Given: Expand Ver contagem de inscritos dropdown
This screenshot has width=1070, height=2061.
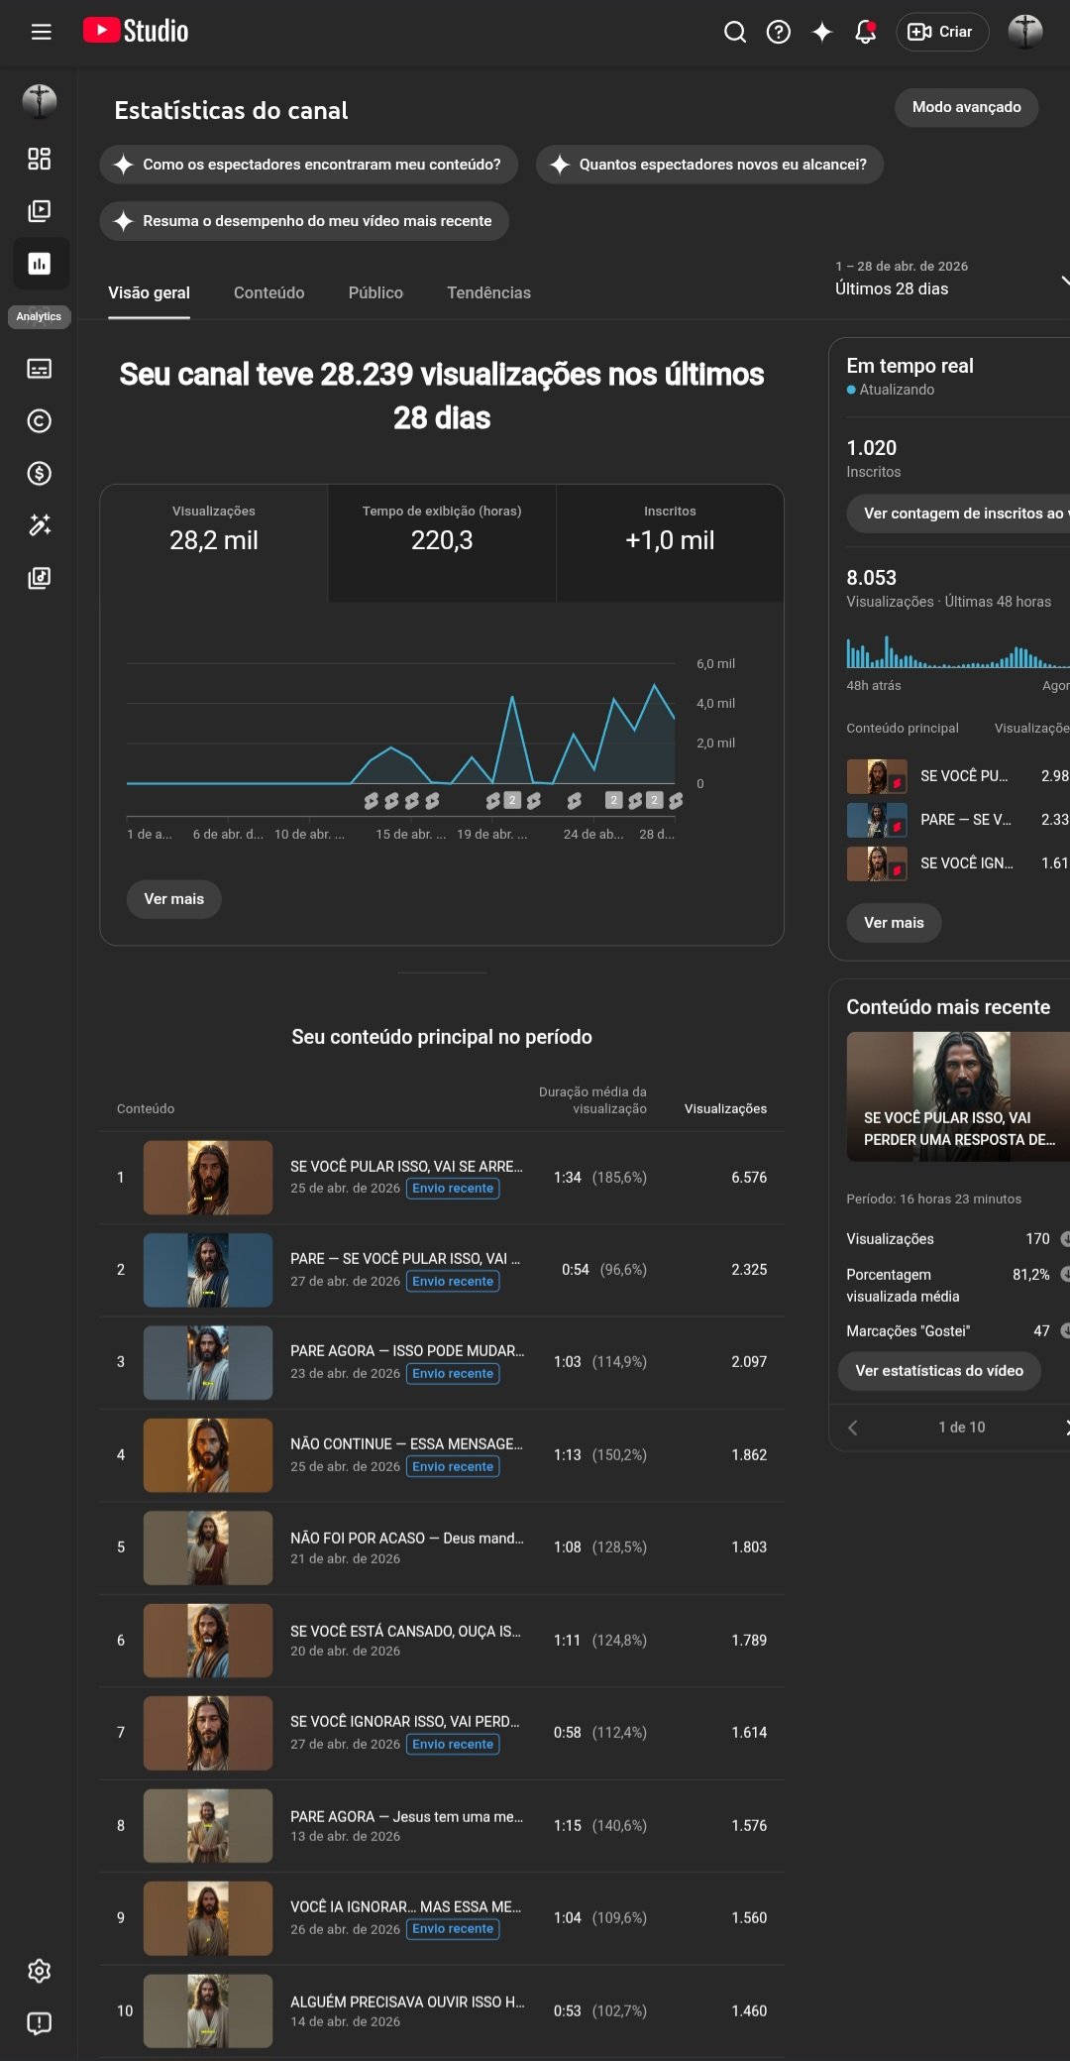Looking at the screenshot, I should click(x=959, y=514).
